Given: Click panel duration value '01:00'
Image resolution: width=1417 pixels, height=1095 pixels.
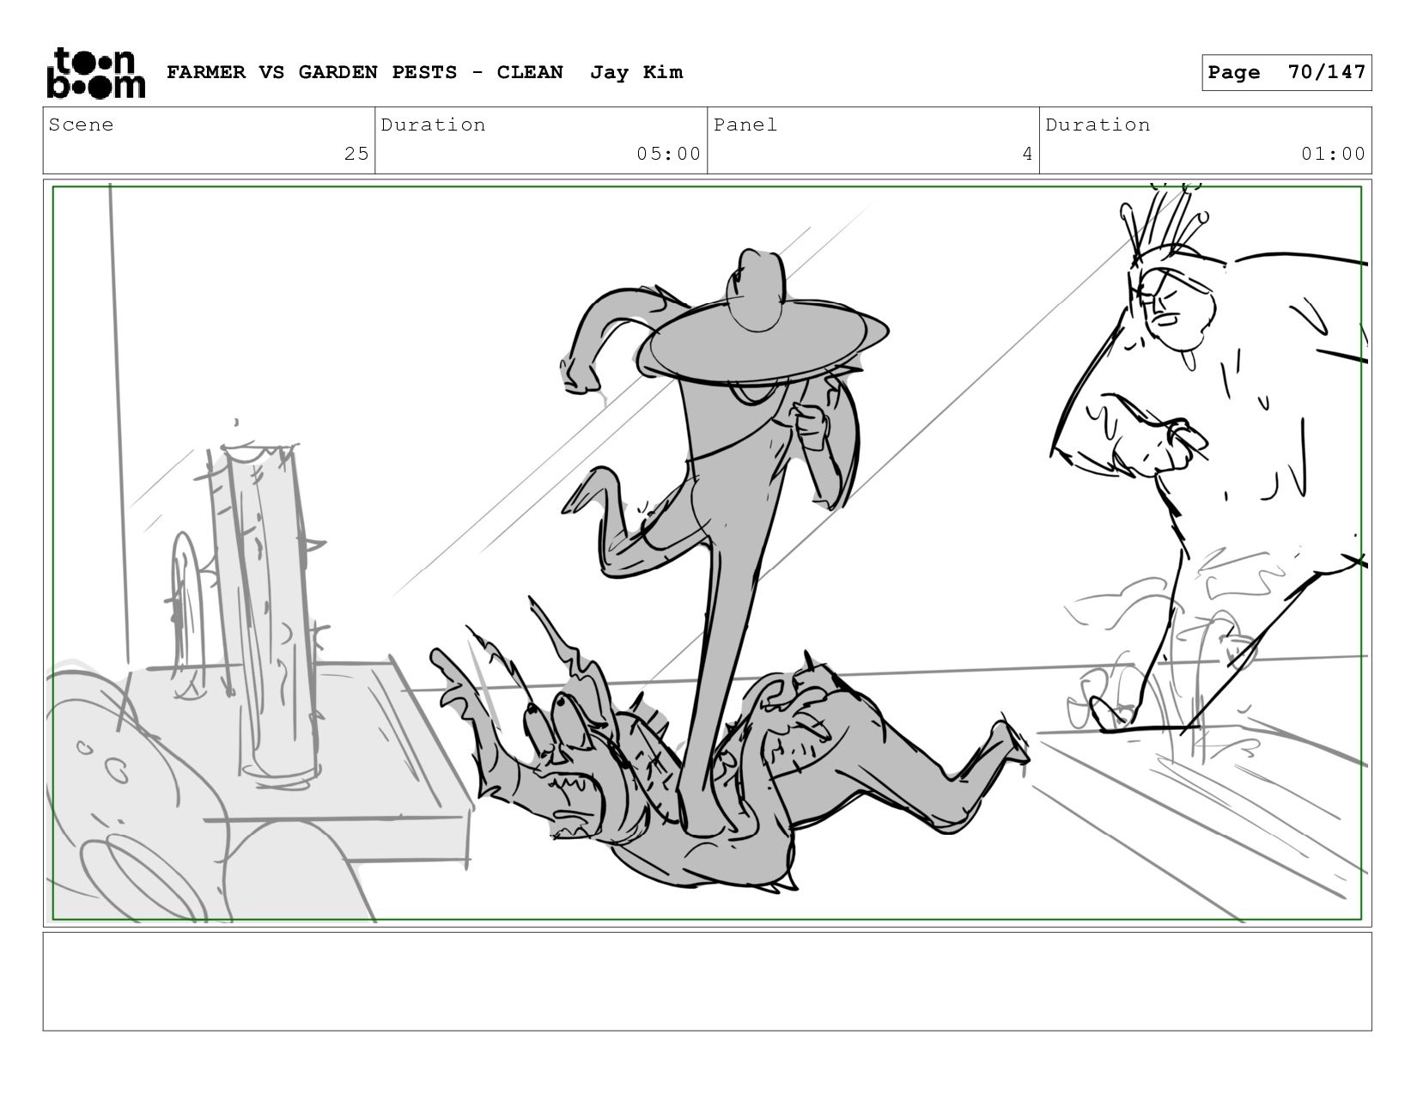Looking at the screenshot, I should 1333,154.
